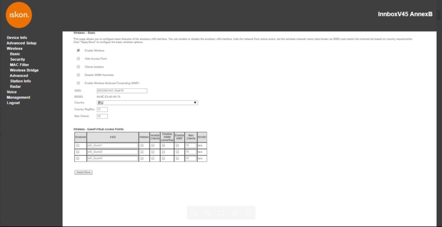442x227 pixels.
Task: Open Radar page
Action: point(16,86)
